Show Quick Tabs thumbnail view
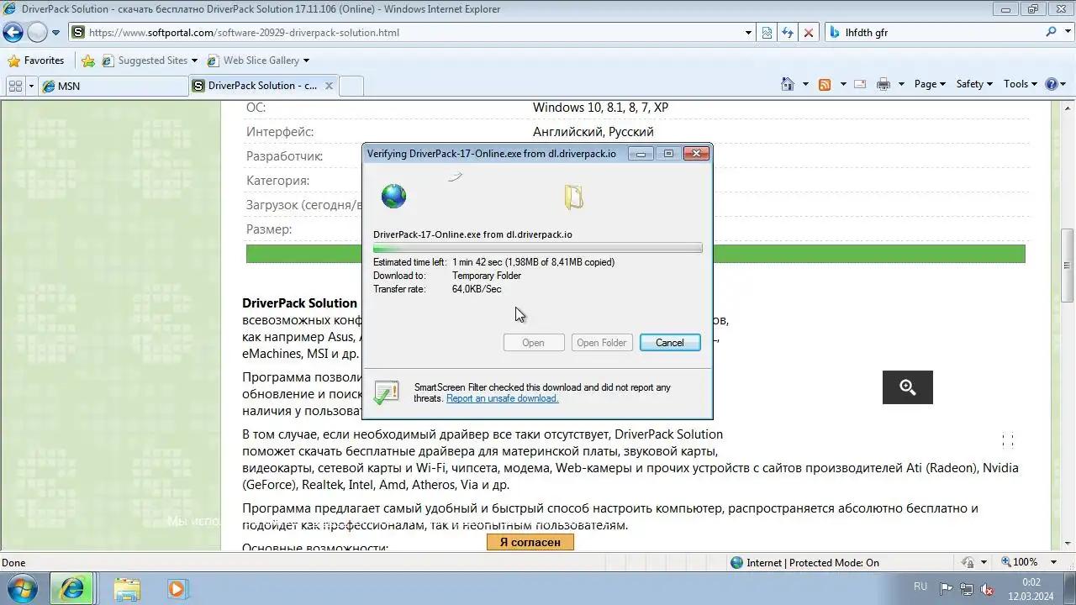The image size is (1076, 605). tap(15, 86)
